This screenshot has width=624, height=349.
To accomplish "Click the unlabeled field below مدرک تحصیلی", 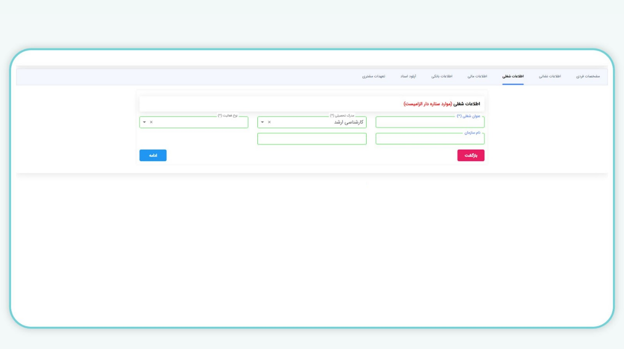I will pos(312,139).
